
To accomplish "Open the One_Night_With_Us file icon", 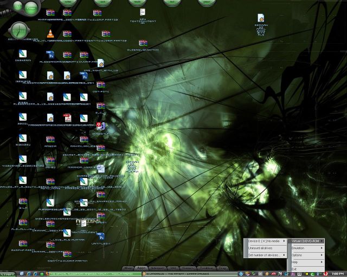I will pos(100,64).
